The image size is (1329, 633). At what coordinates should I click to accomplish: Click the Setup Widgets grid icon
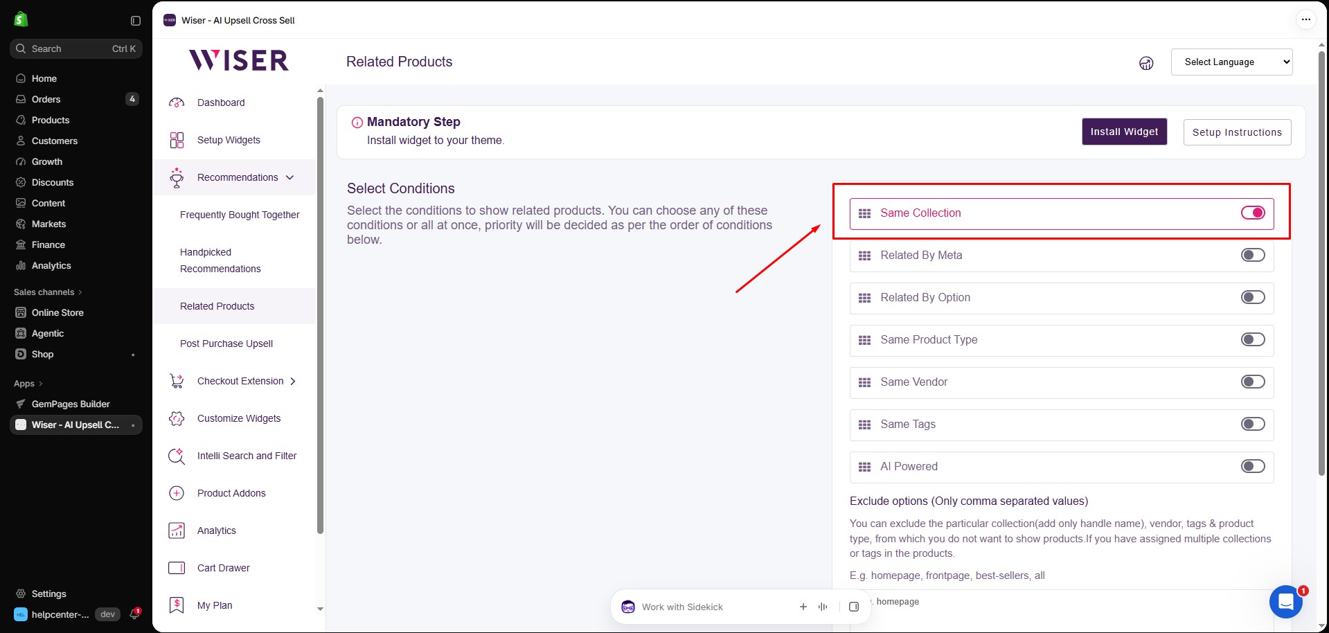177,140
